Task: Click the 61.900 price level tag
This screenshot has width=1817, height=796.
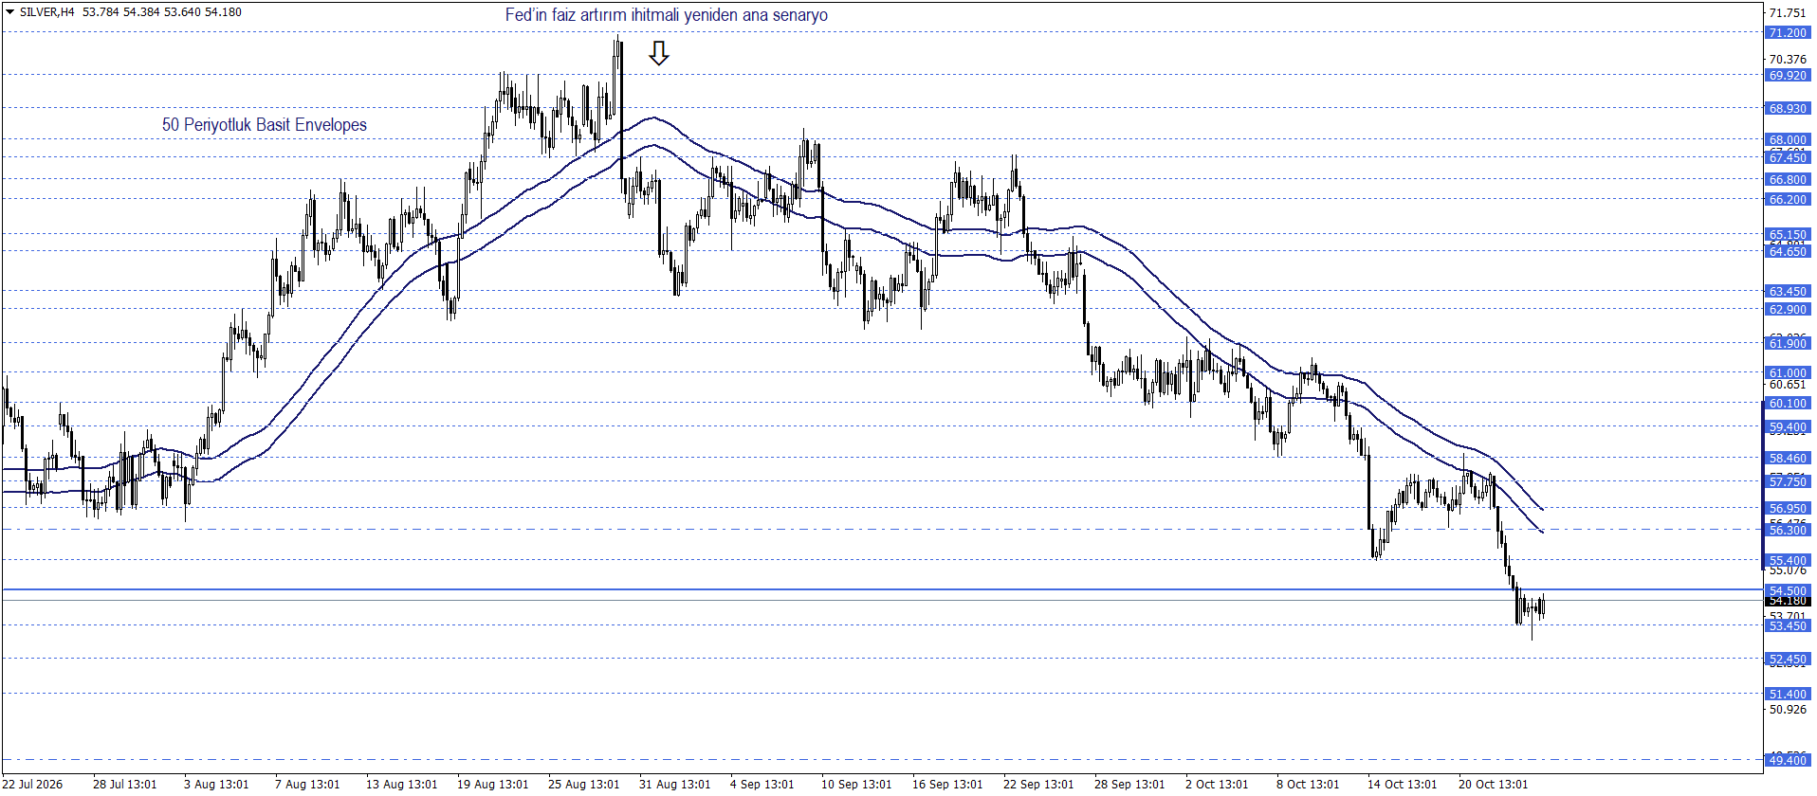Action: (x=1788, y=344)
